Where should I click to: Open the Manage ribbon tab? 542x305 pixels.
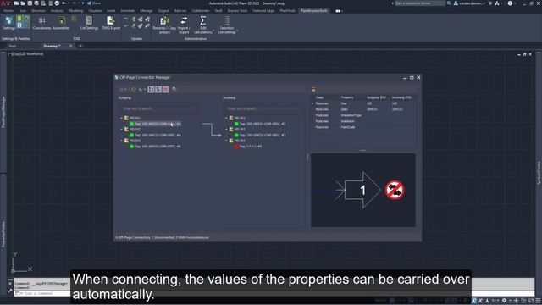[x=147, y=11]
